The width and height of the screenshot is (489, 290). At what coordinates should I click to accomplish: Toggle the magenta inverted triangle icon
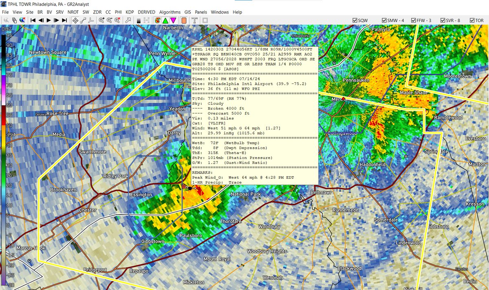tap(173, 20)
